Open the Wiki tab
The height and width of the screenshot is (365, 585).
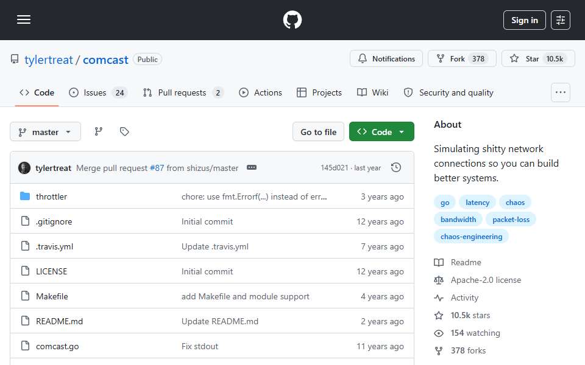click(372, 92)
